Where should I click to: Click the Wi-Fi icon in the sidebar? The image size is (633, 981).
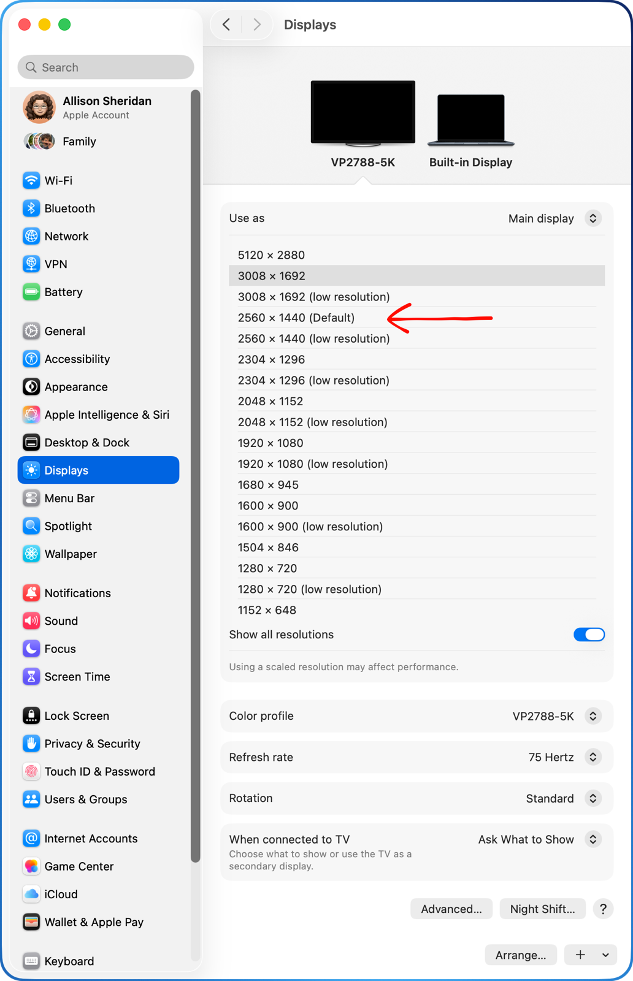(x=31, y=180)
